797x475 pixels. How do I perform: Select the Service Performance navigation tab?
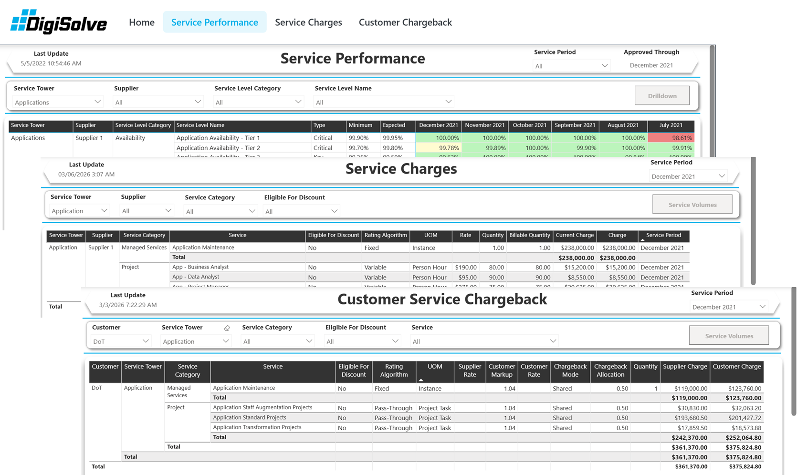point(214,21)
